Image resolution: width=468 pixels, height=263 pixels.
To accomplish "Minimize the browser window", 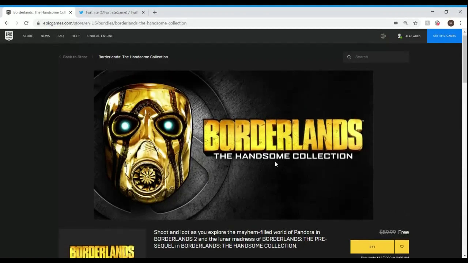I will coord(433,12).
